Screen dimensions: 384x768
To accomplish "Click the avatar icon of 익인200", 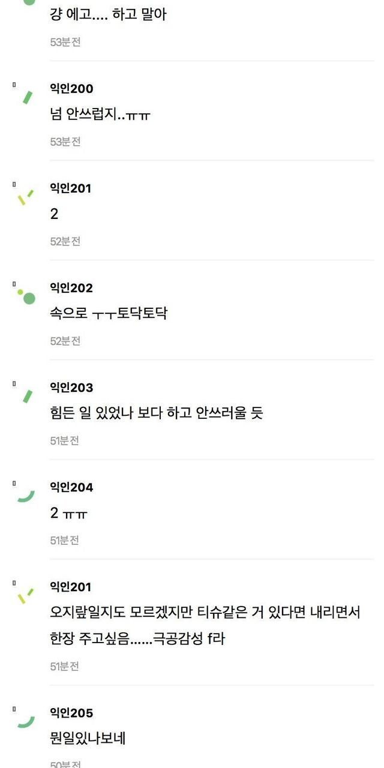I will pos(26,96).
